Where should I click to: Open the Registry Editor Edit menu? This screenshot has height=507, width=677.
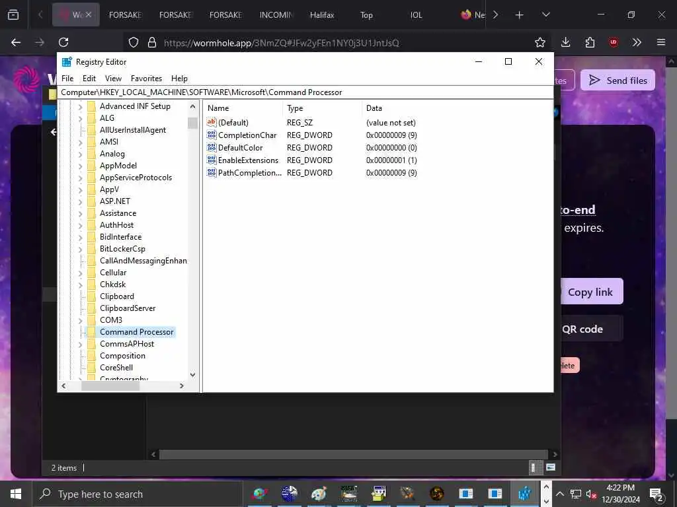coord(89,79)
